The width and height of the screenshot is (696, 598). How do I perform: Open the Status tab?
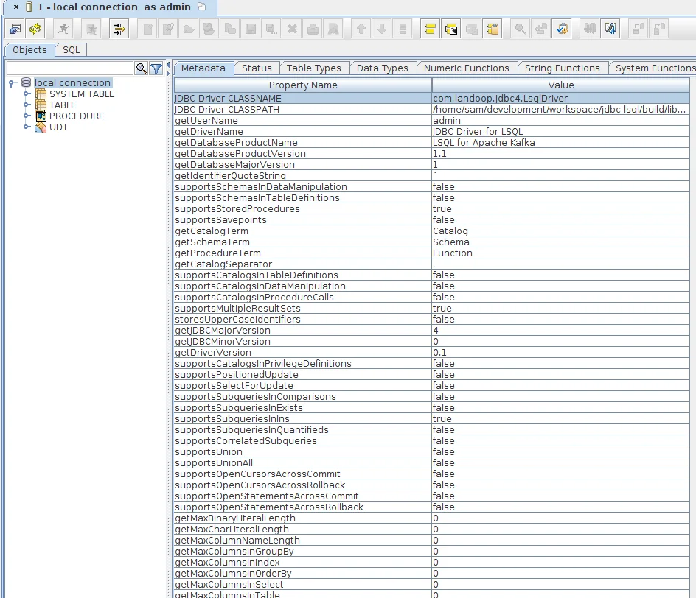pos(257,68)
